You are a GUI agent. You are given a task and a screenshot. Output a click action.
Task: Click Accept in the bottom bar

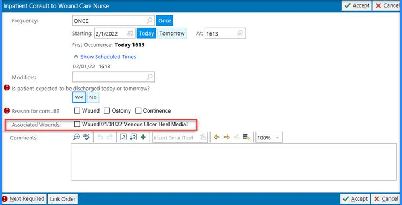click(x=356, y=199)
